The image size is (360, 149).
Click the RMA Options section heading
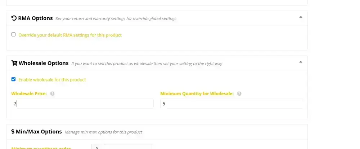point(35,18)
